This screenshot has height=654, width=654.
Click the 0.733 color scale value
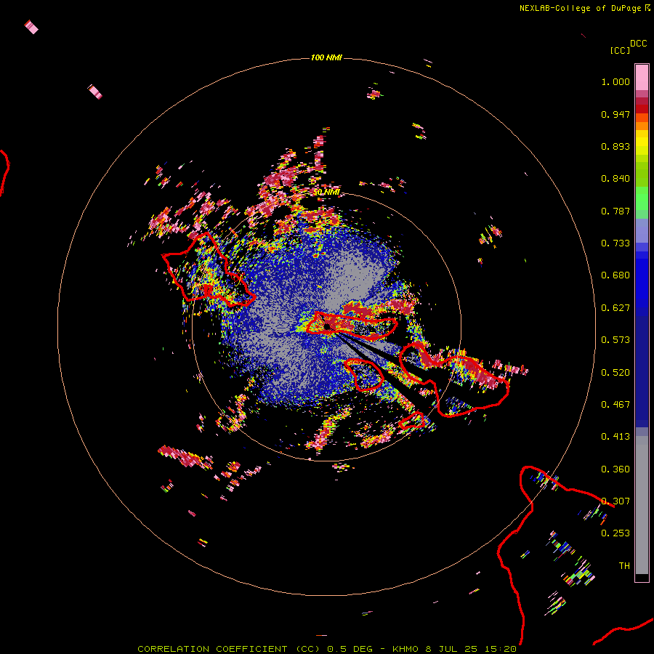point(615,243)
